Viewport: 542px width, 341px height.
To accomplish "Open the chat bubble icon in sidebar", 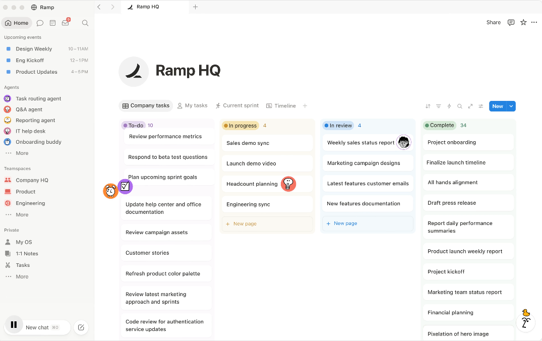I will tap(40, 23).
